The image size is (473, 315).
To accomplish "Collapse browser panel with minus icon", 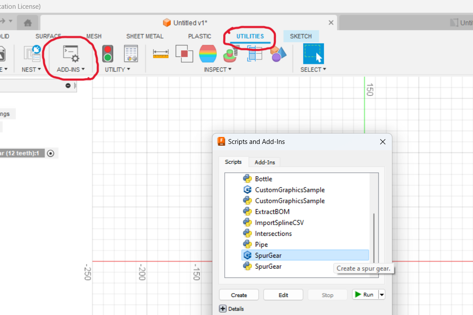I will click(68, 86).
